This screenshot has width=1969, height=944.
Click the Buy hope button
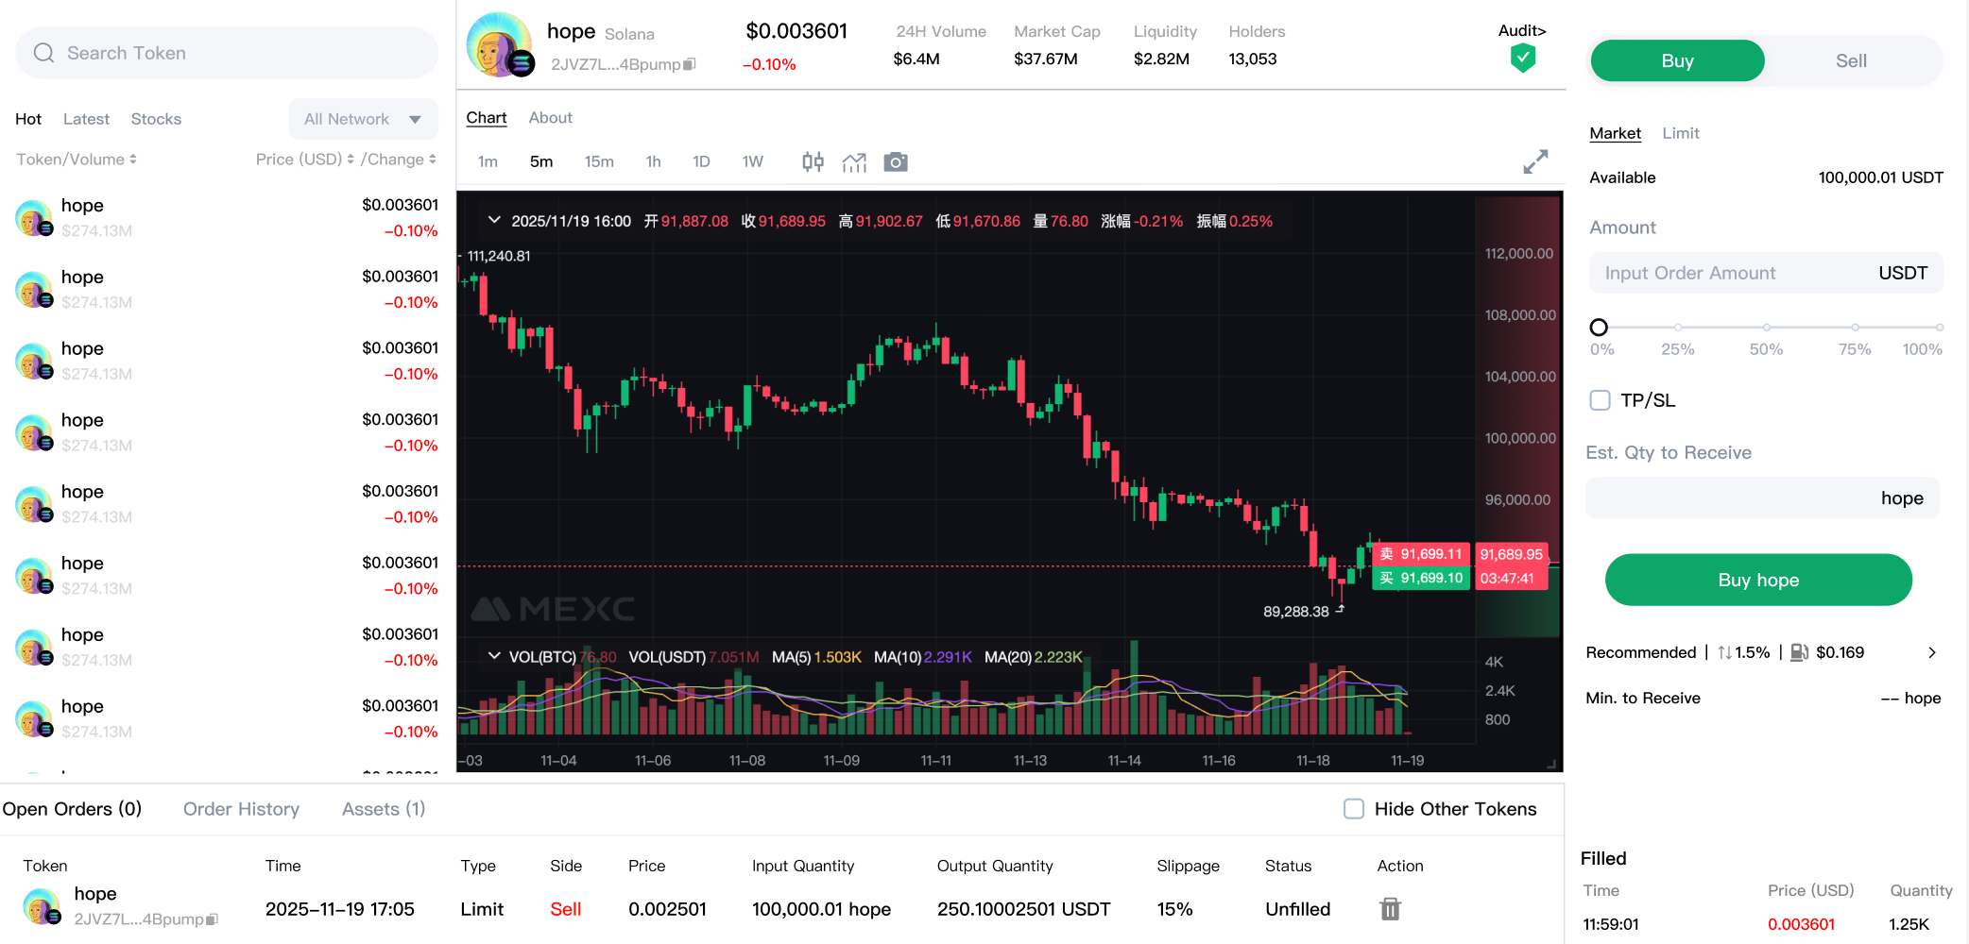[1758, 580]
